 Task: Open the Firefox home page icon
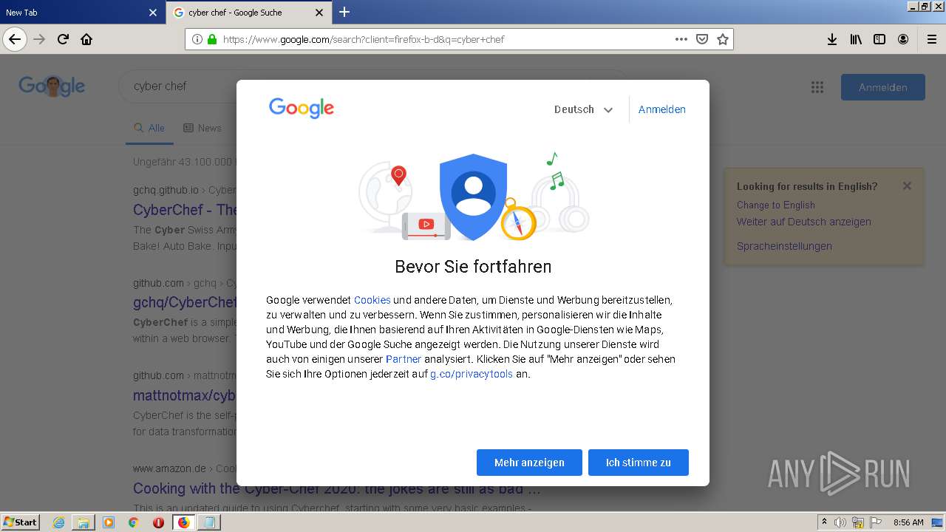pyautogui.click(x=86, y=39)
